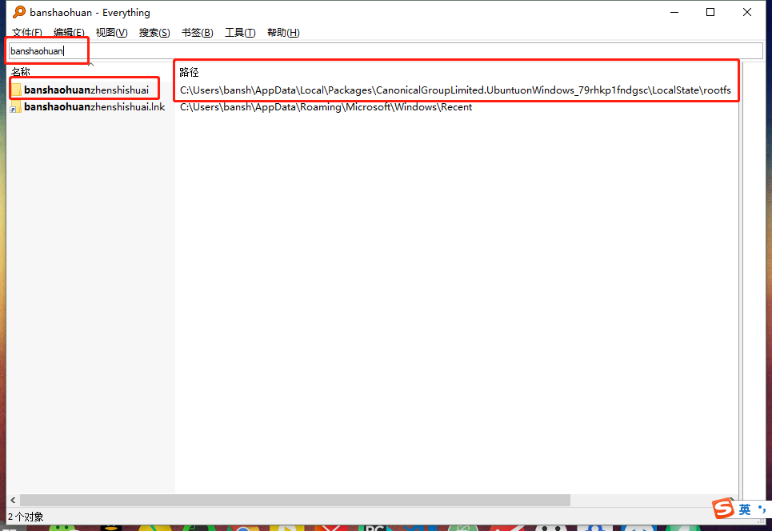
Task: Open the 编辑(E) menu
Action: coord(69,33)
